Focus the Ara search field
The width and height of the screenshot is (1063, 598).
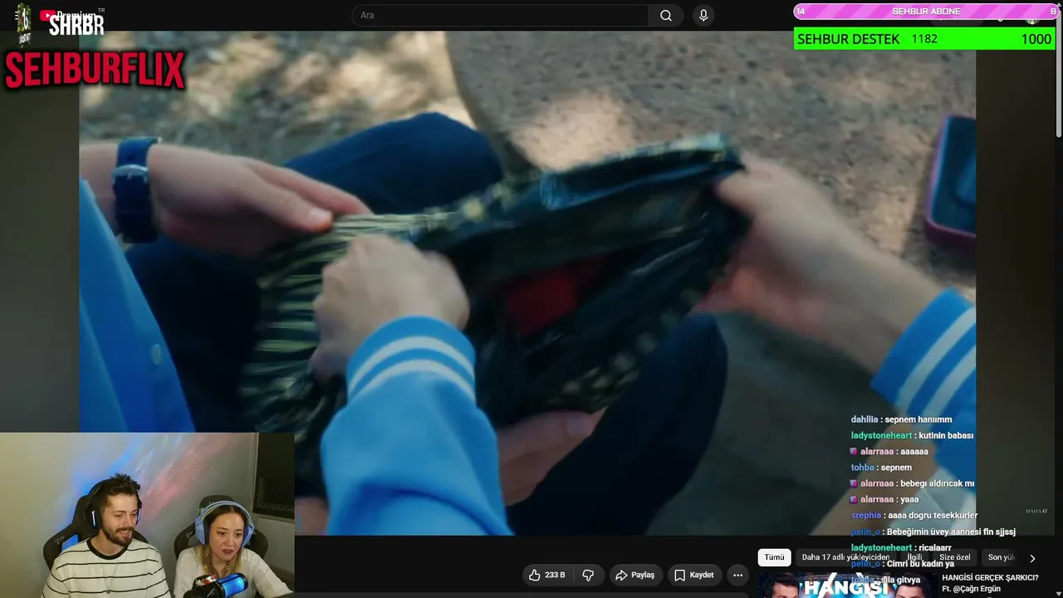(x=500, y=16)
